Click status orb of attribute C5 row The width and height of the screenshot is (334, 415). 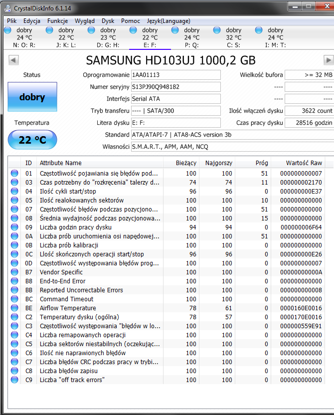coord(14,344)
